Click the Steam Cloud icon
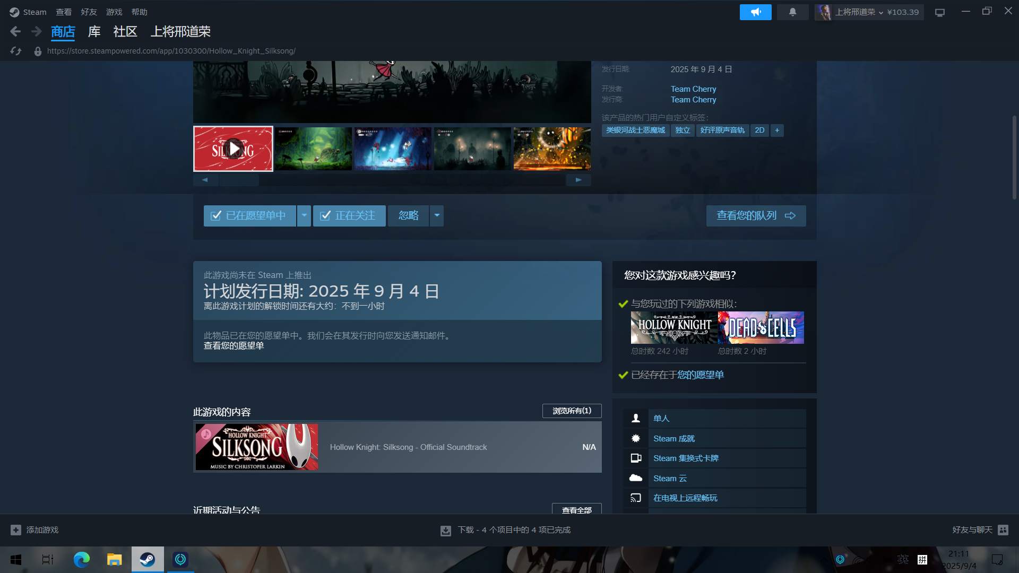This screenshot has width=1019, height=573. (635, 478)
